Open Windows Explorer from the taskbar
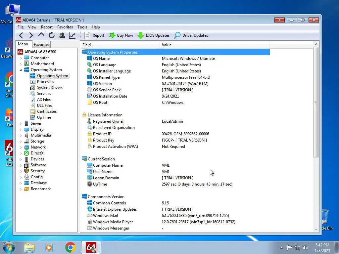This screenshot has height=254, width=339. [29, 248]
